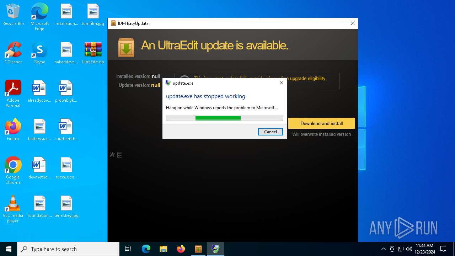Open VLC media player desktop shortcut
Viewport: 455px width, 256px height.
click(13, 209)
